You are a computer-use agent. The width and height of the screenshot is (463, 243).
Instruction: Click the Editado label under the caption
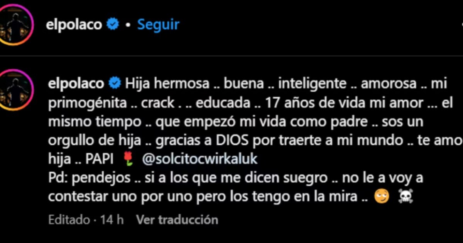[69, 220]
